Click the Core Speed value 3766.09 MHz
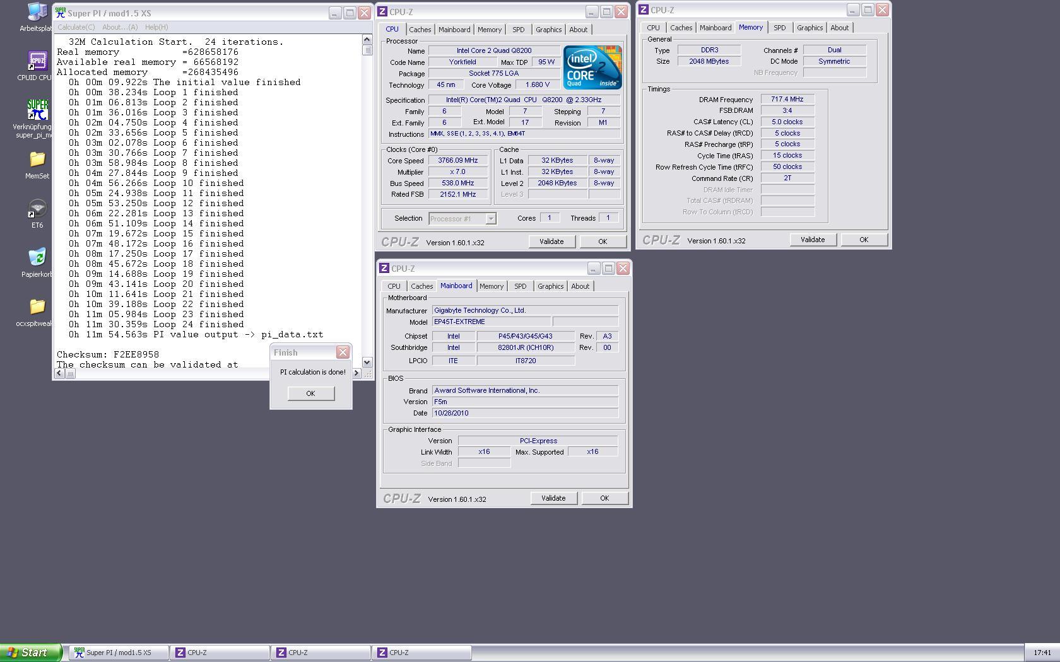Viewport: 1060px width, 662px height. tap(458, 160)
